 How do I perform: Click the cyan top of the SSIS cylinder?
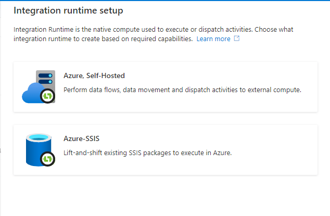[x=39, y=138]
